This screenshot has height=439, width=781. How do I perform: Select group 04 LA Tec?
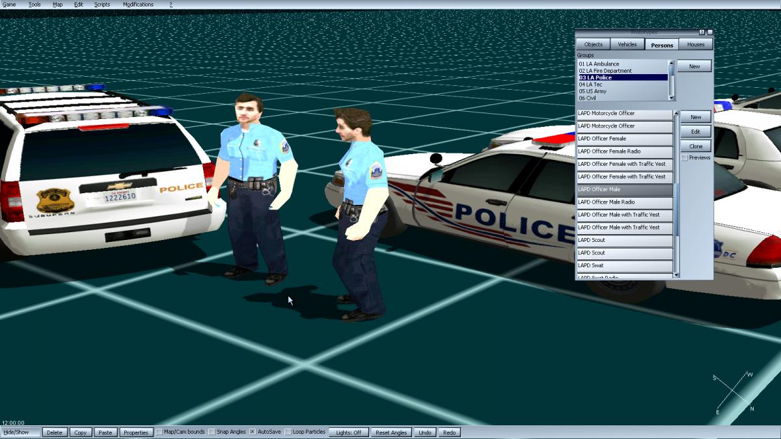coord(622,85)
